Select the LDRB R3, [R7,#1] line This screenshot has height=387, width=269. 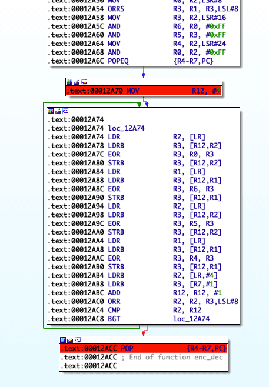132,284
